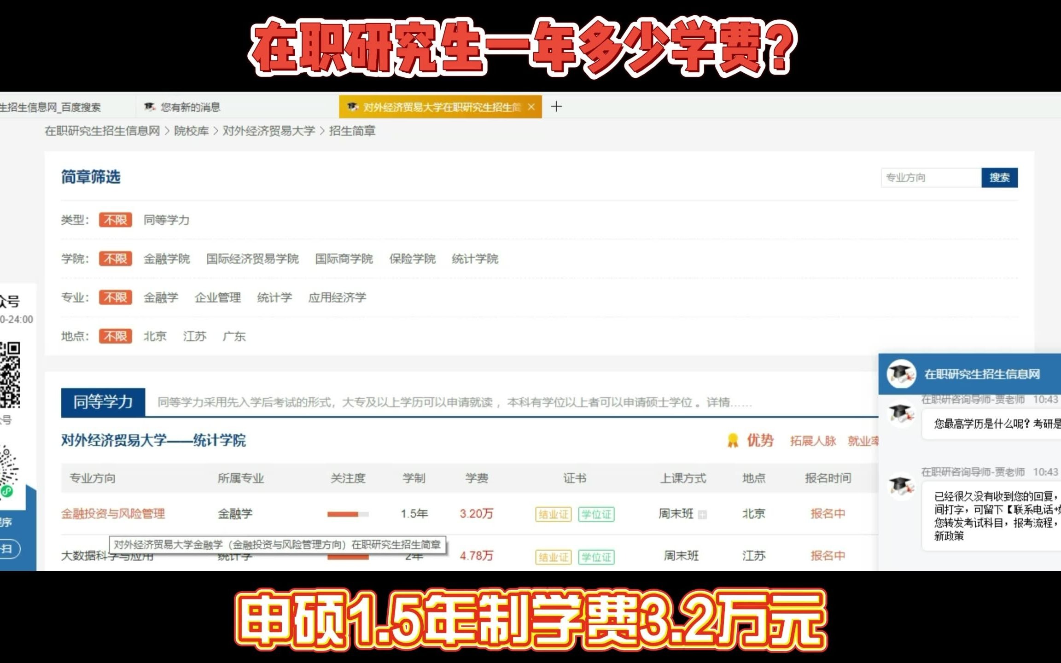The width and height of the screenshot is (1061, 663).
Task: Click the 3.20万 tuition value
Action: click(x=477, y=513)
